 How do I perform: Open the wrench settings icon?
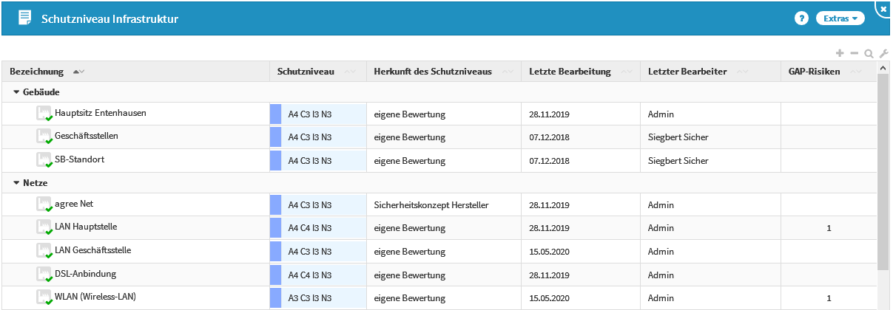[883, 53]
